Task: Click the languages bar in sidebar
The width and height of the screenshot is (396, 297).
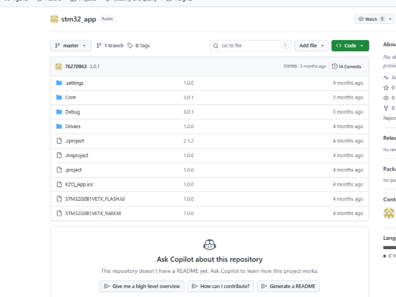Action: (x=389, y=248)
